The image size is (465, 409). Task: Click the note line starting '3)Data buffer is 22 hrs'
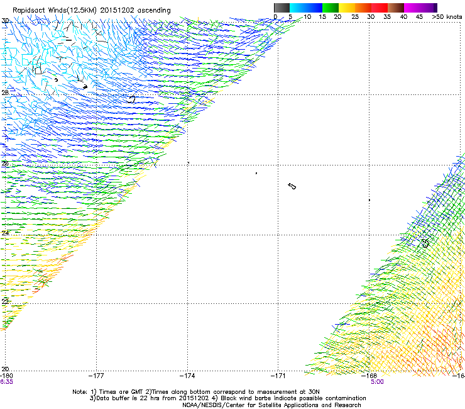[227, 398]
